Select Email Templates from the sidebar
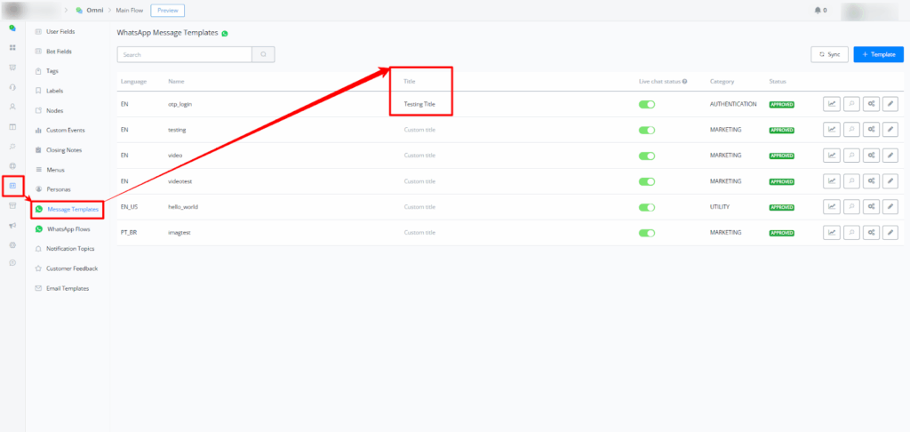The width and height of the screenshot is (910, 432). point(67,288)
